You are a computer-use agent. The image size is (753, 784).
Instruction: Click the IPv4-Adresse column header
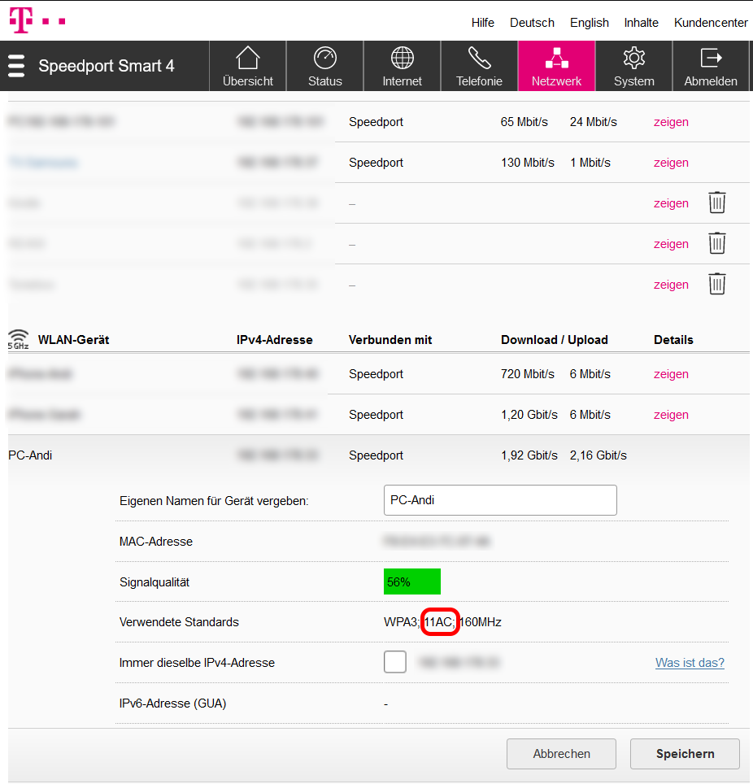[x=275, y=340]
